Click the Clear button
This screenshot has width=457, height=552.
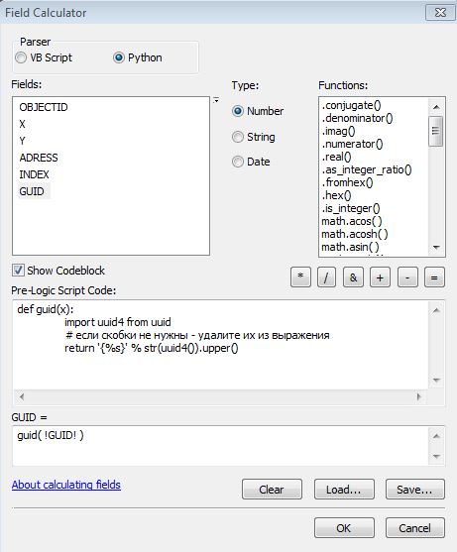272,489
